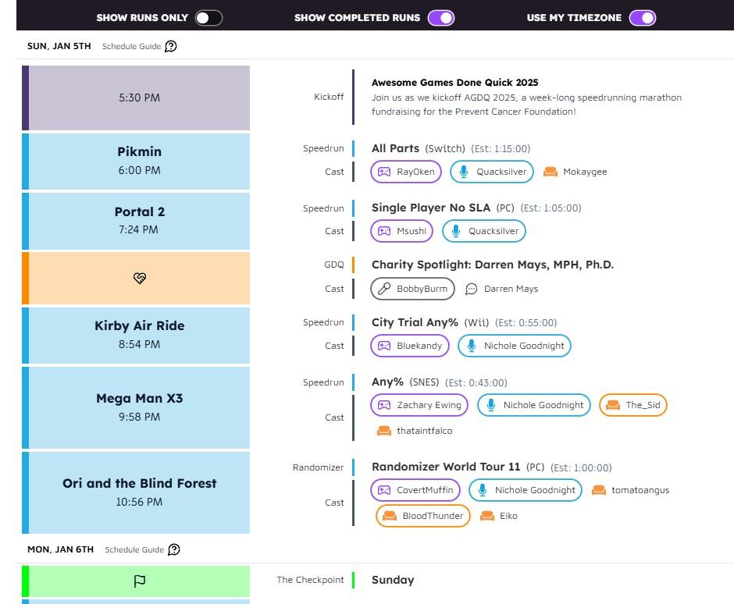The image size is (734, 604).
Task: Click the host microphone icon beside BobbyBurm
Action: [384, 289]
